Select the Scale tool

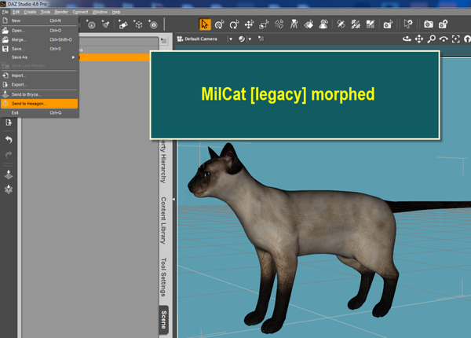[264, 24]
